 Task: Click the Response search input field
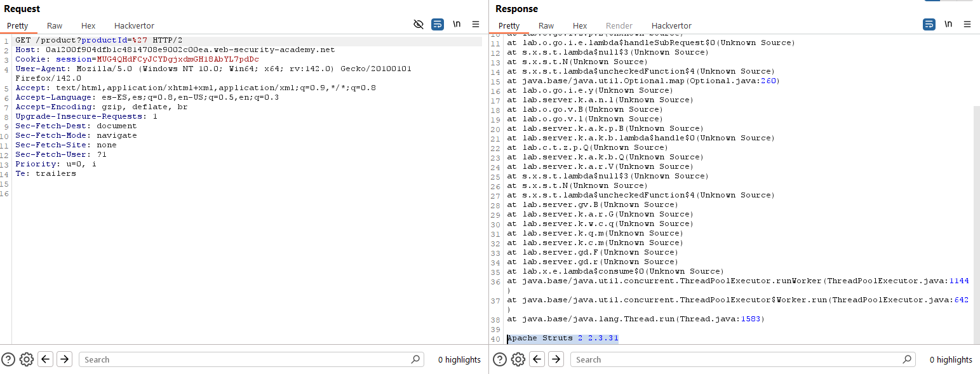tap(737, 359)
